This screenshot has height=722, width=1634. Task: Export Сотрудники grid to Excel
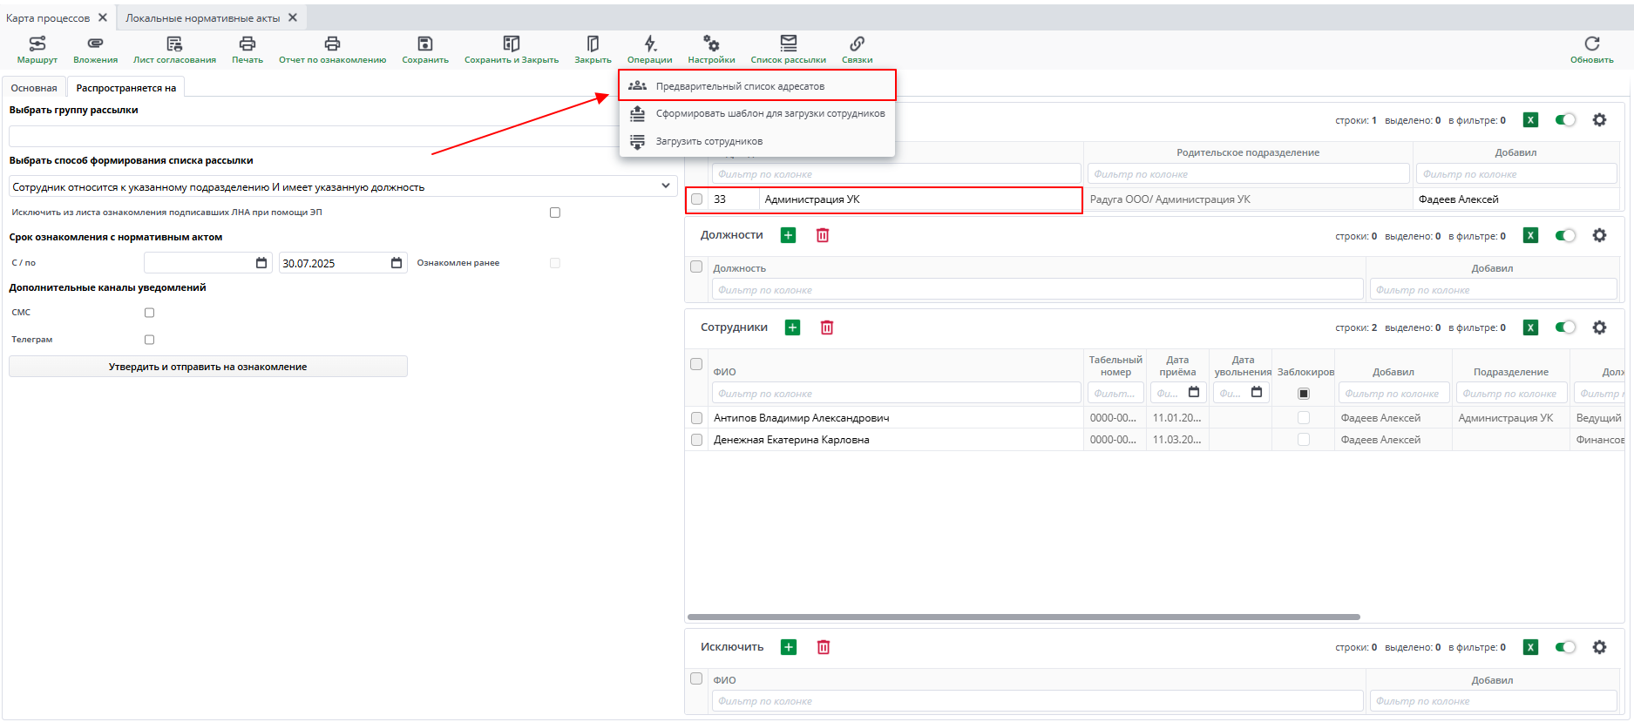coord(1531,327)
